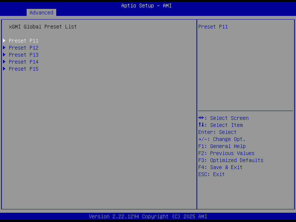Select the Preset P15 entry

(x=23, y=68)
